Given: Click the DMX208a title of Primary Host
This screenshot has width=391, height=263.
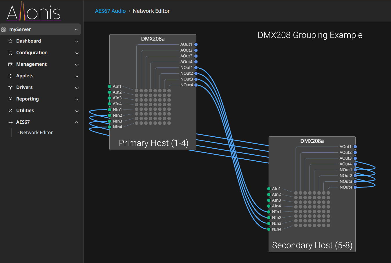Looking at the screenshot, I should (x=153, y=39).
